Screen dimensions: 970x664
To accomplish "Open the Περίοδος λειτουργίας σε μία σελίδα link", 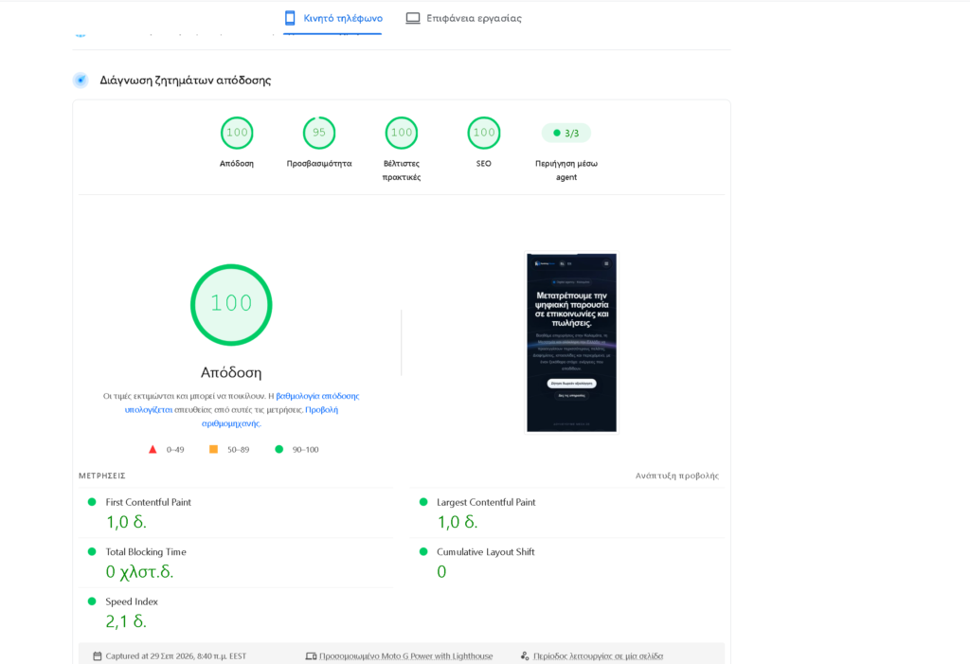I will (x=599, y=656).
